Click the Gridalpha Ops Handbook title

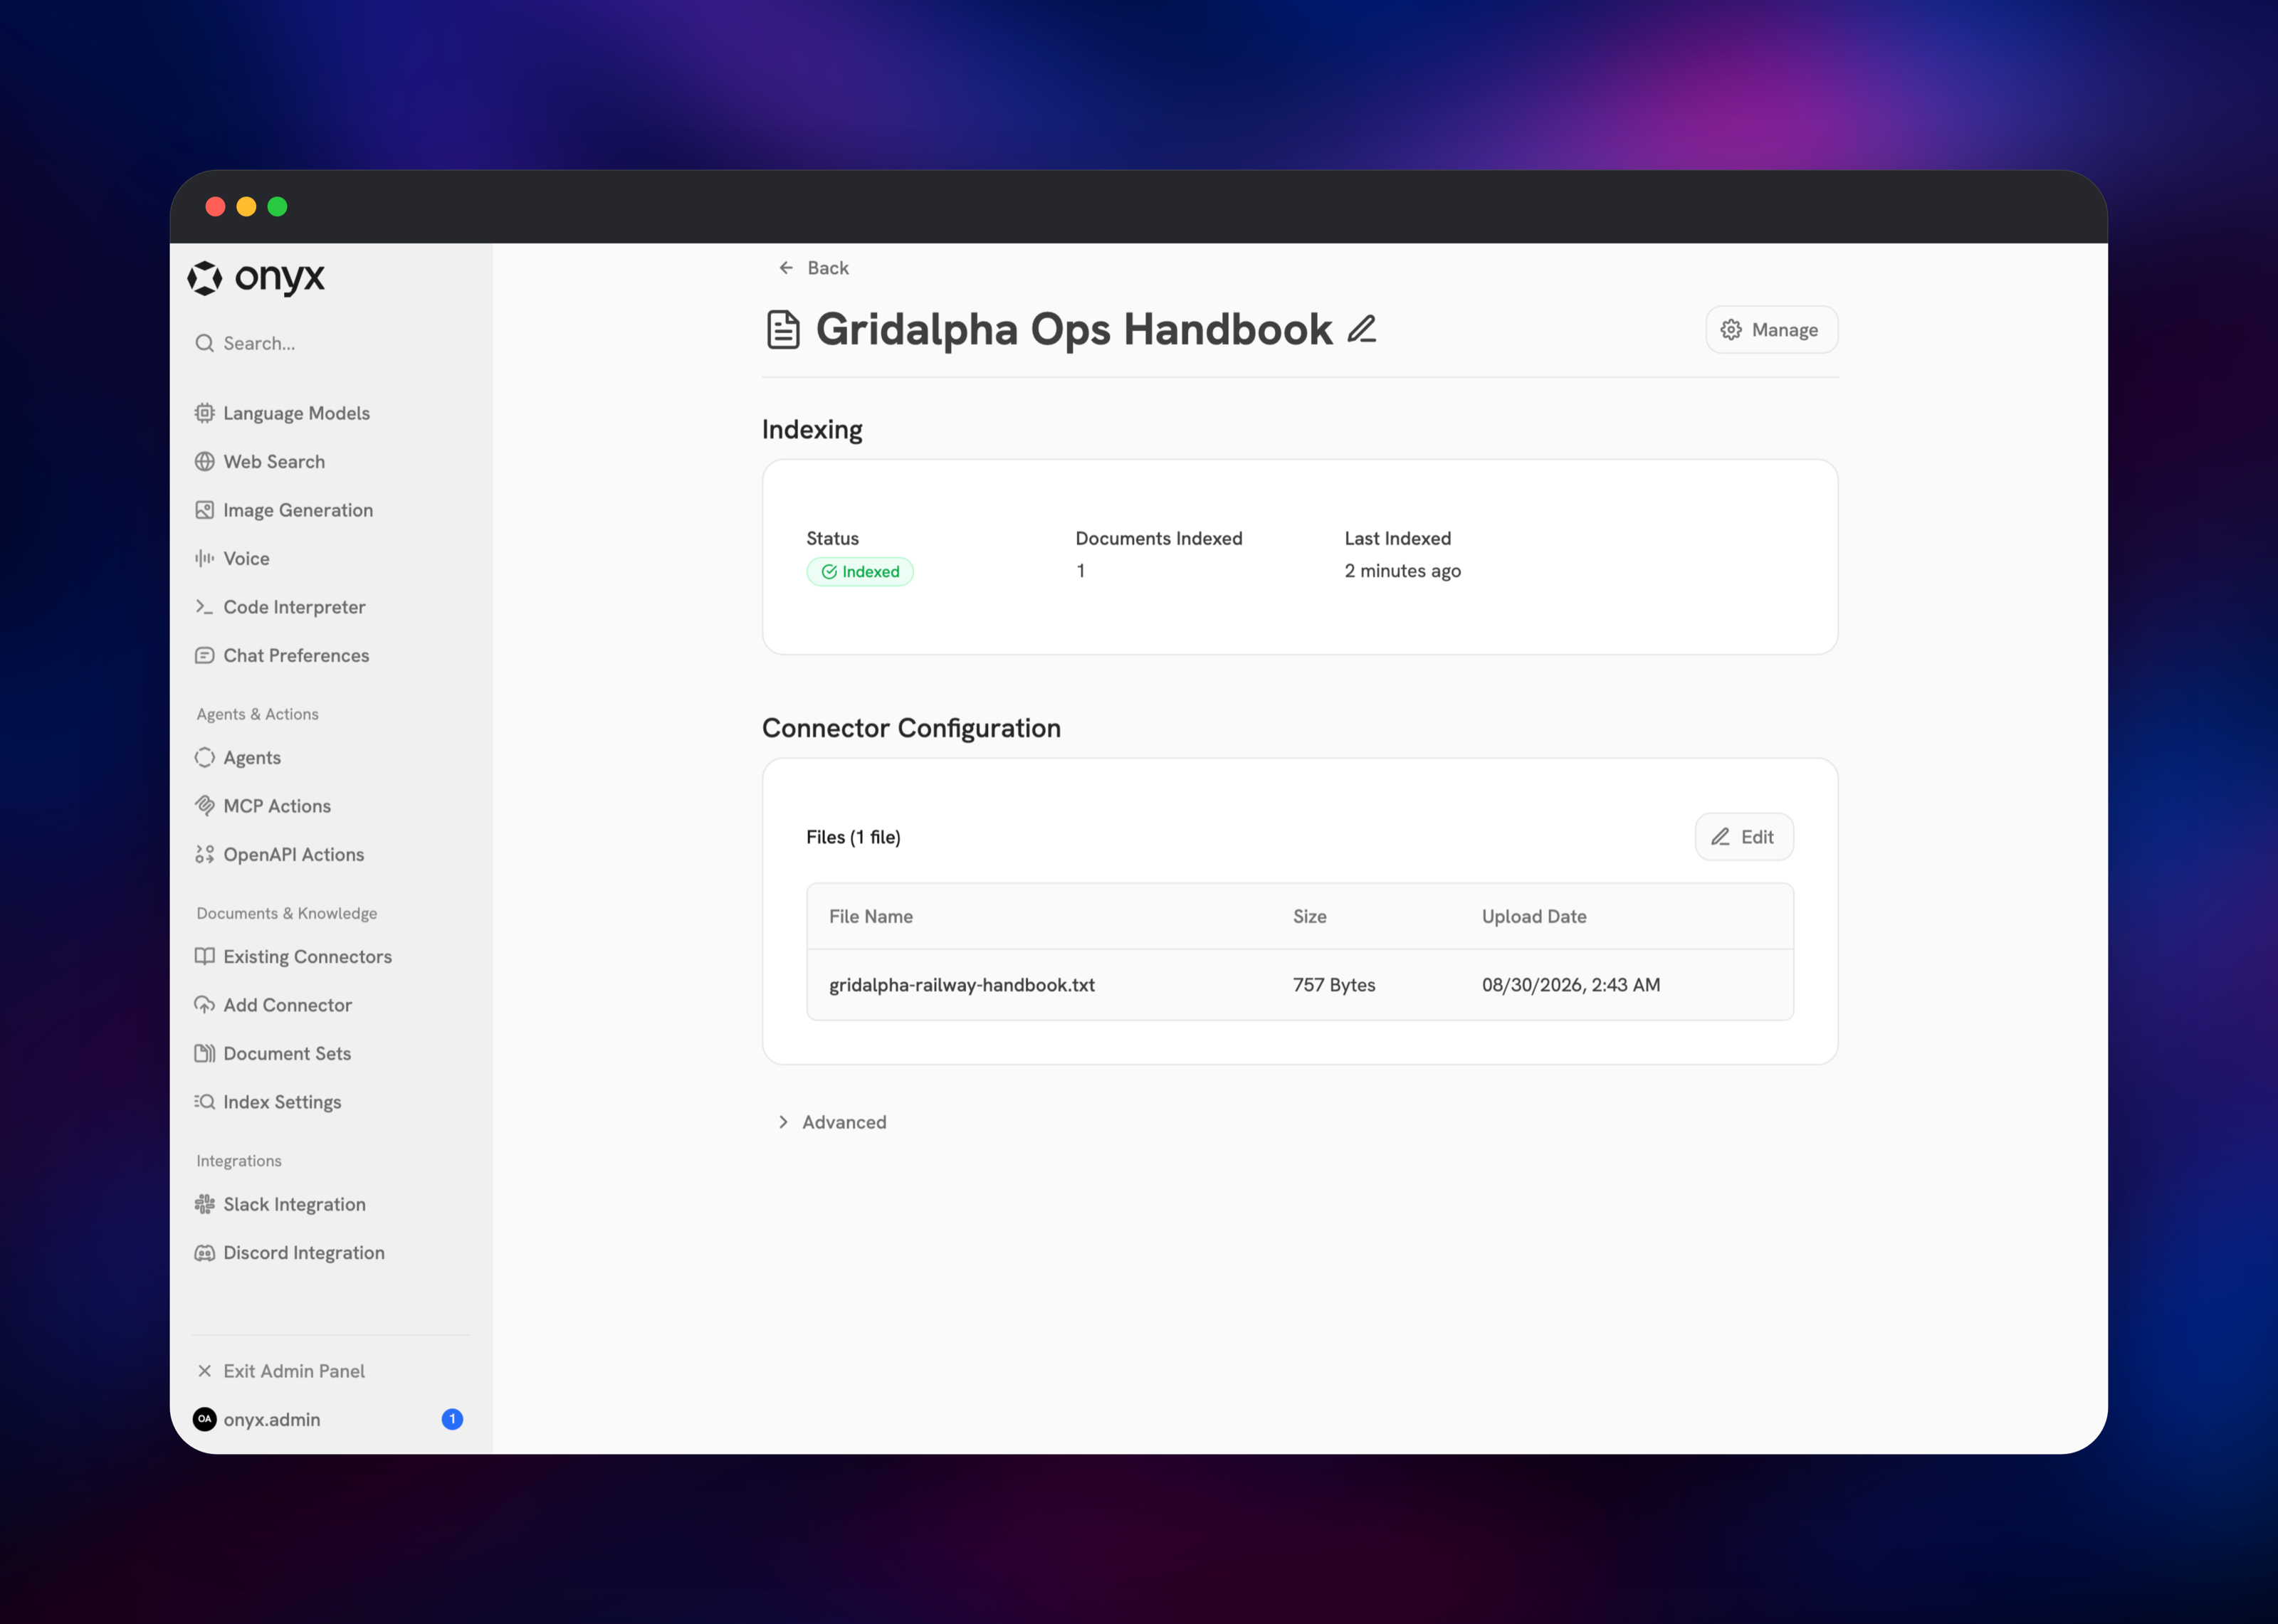[x=1074, y=330]
